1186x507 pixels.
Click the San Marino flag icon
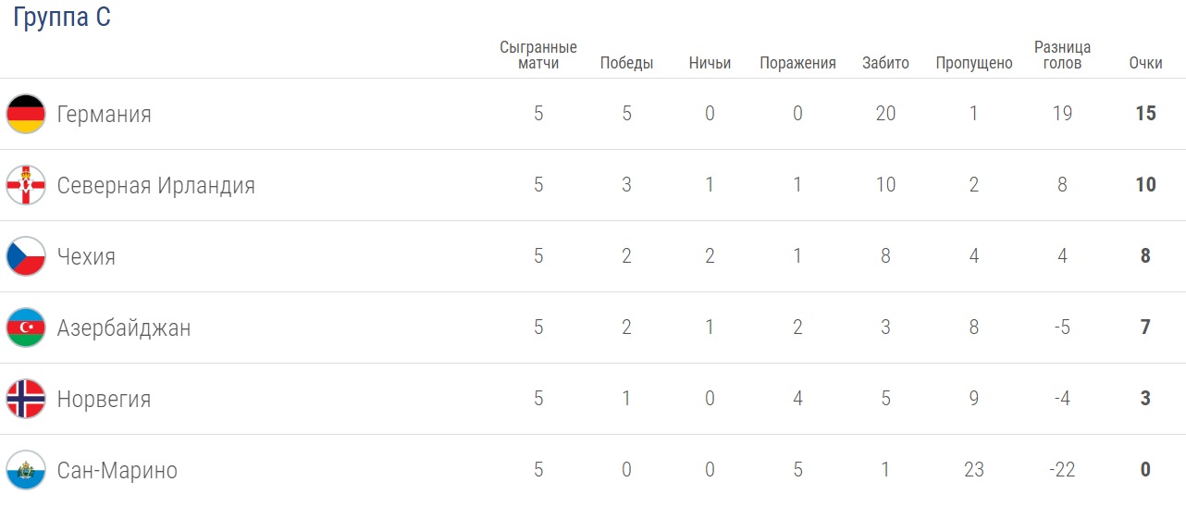(x=26, y=470)
